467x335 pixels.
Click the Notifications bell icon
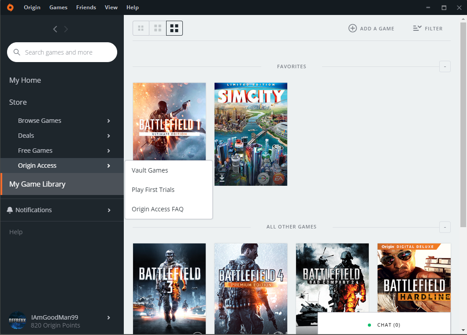click(x=10, y=210)
